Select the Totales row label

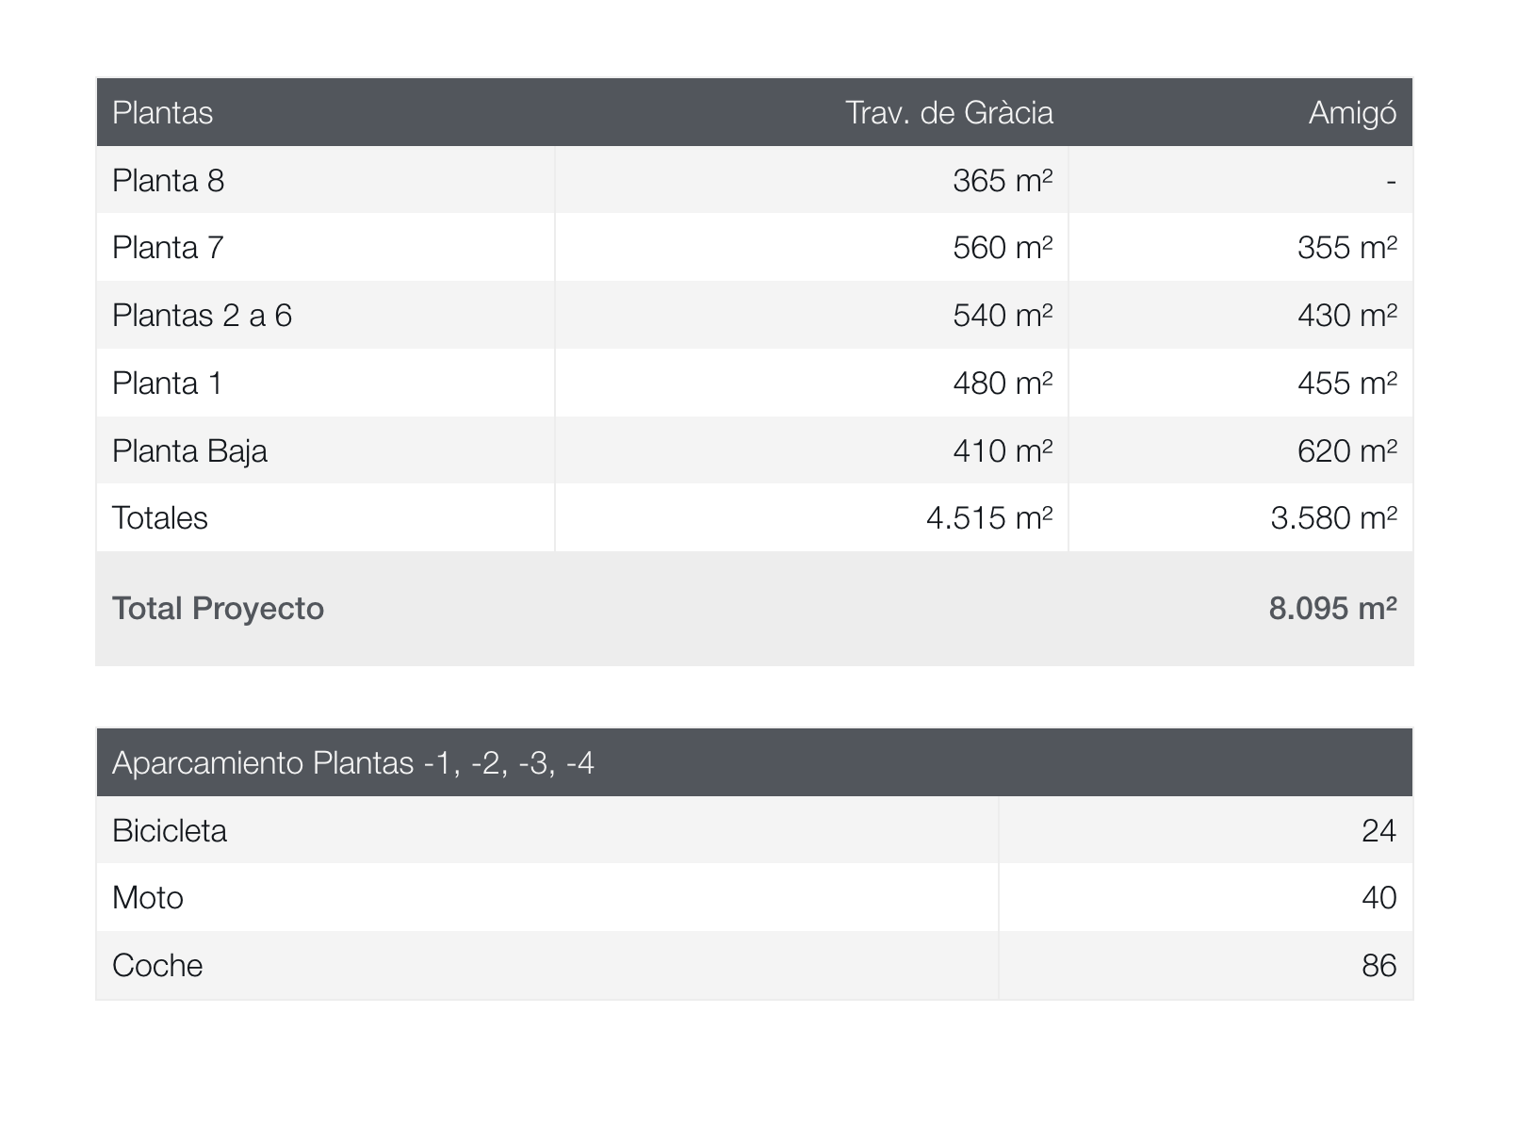[x=160, y=518]
